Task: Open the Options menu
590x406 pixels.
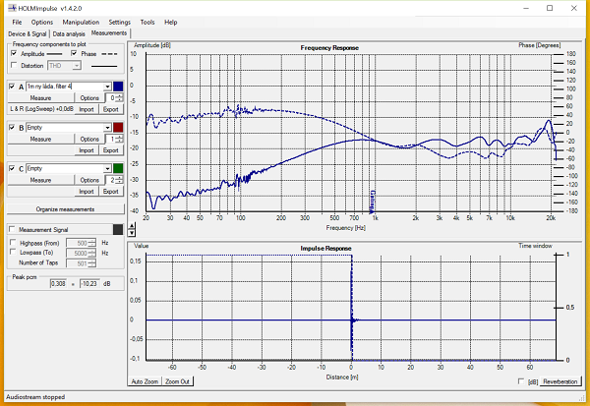Action: click(x=41, y=23)
